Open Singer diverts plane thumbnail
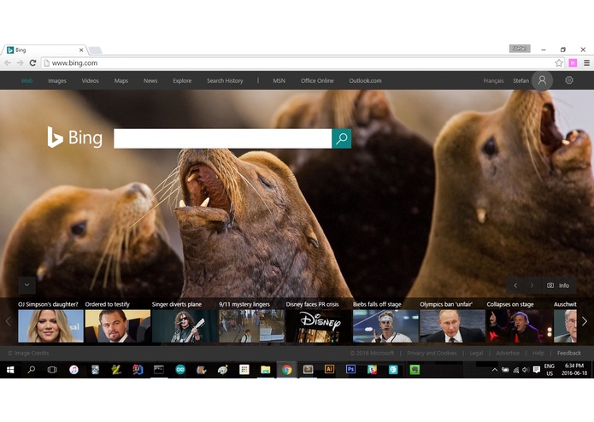Viewport: 594px width, 422px height. click(185, 325)
